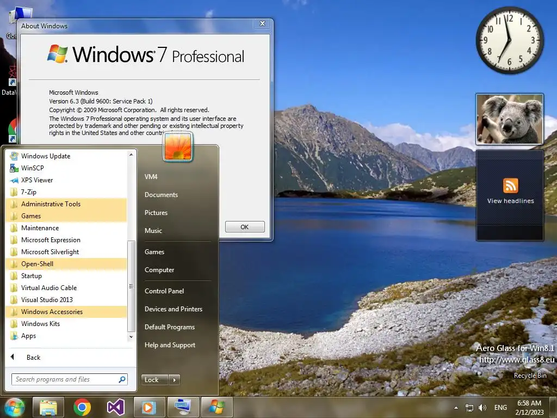Close the About Windows dialog
Screen dimensions: 557x418
pyautogui.click(x=263, y=23)
